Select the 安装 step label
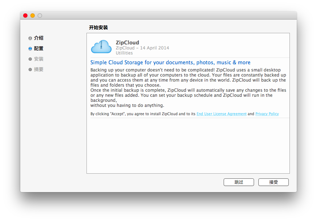This screenshot has height=221, width=317. [x=39, y=59]
